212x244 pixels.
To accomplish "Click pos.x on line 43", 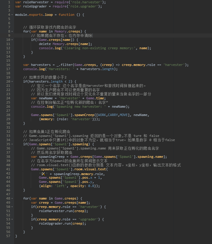I will pos(87,177).
